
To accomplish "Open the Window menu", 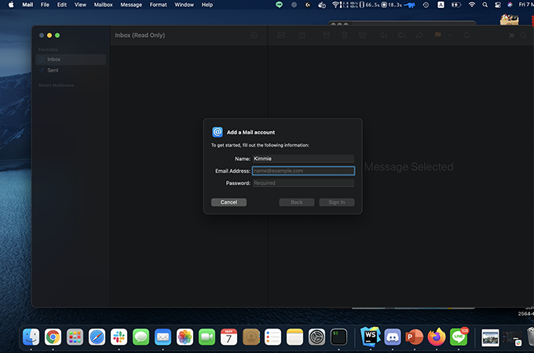I will click(x=185, y=5).
